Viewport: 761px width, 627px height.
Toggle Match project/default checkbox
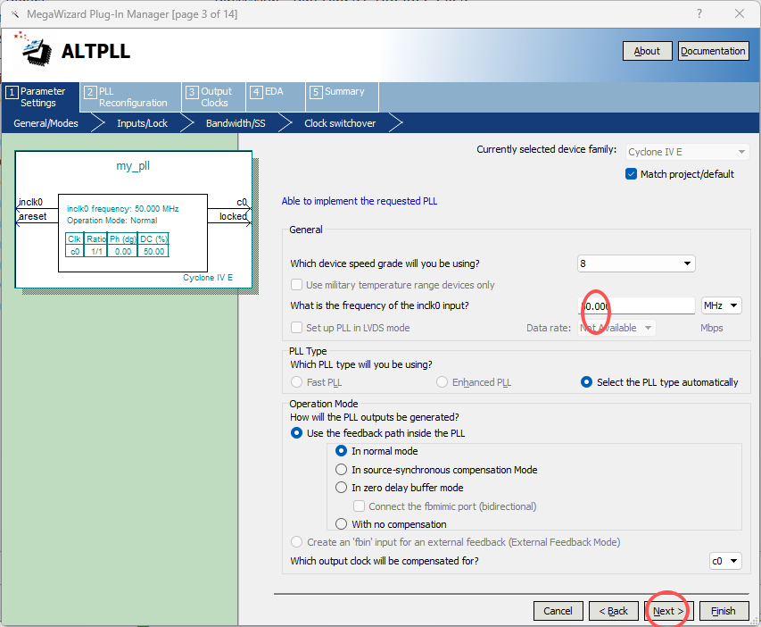(631, 174)
